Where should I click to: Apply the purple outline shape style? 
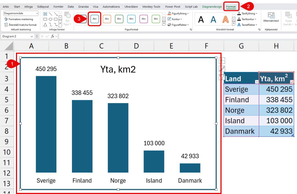tap(144, 19)
